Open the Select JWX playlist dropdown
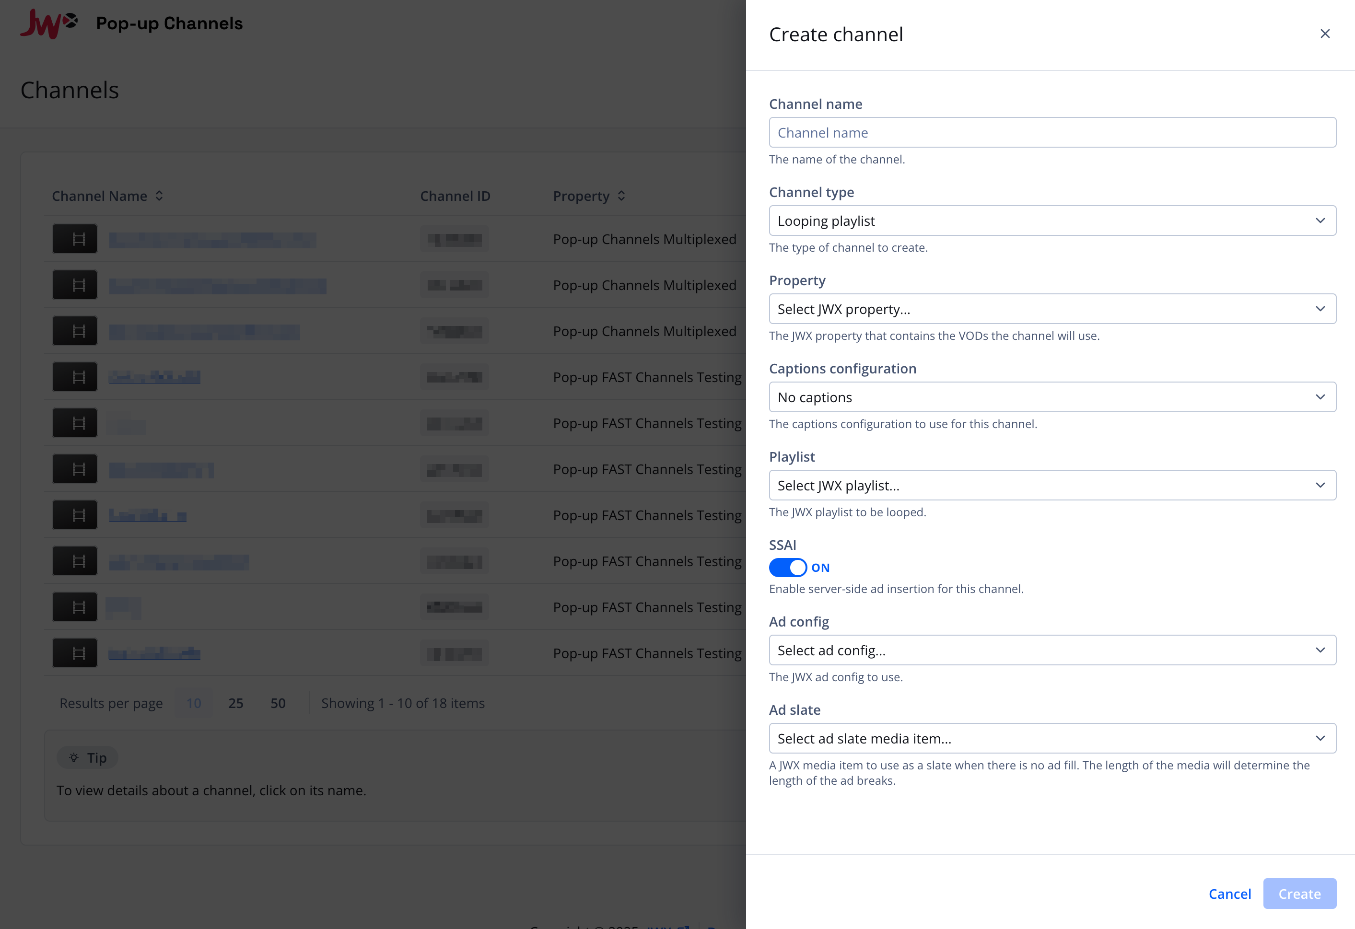1355x929 pixels. tap(1052, 485)
